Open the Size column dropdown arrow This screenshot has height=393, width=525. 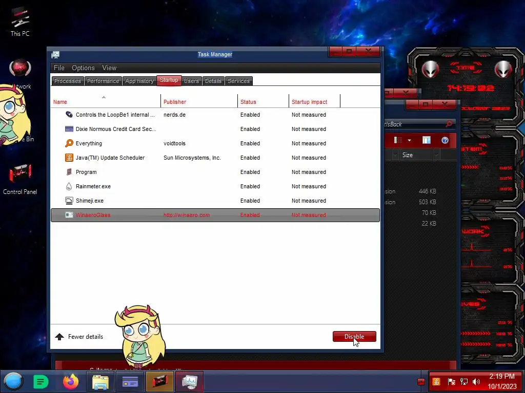click(436, 155)
